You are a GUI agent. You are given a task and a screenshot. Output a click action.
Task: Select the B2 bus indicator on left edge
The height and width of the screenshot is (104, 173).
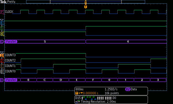[2, 42]
